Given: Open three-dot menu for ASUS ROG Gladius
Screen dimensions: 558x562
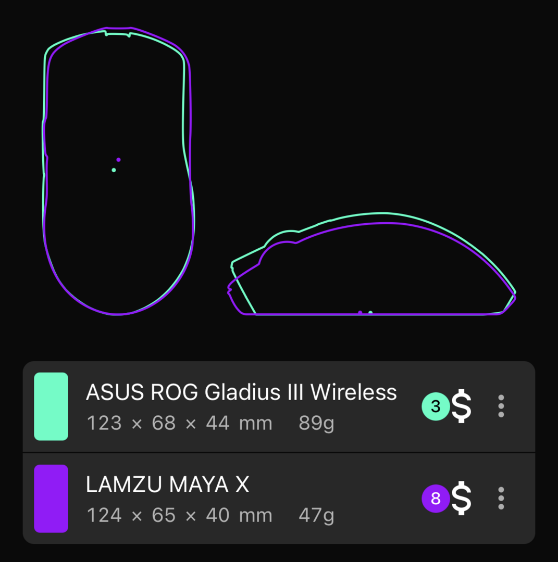Looking at the screenshot, I should (501, 406).
